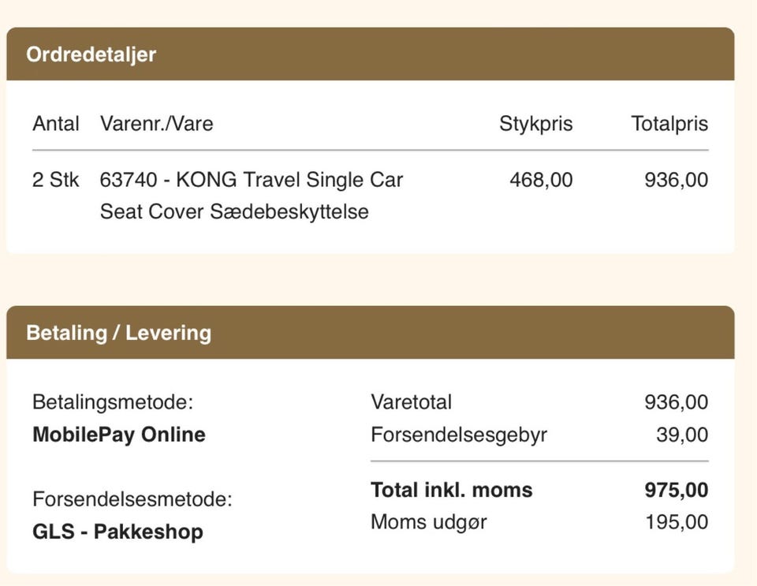Image resolution: width=757 pixels, height=586 pixels.
Task: Click the Moms udgør label
Action: [429, 522]
